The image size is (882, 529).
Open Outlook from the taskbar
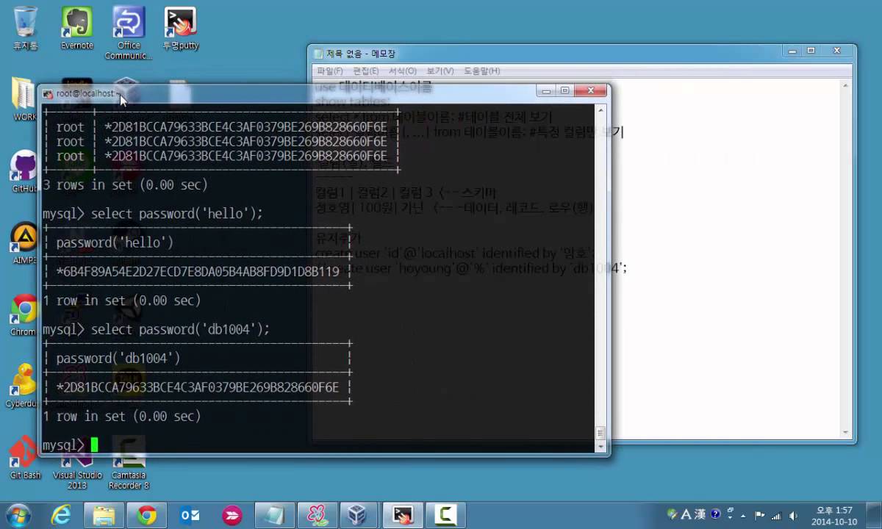(x=190, y=515)
